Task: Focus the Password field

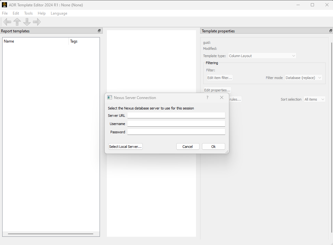Action: (x=176, y=132)
